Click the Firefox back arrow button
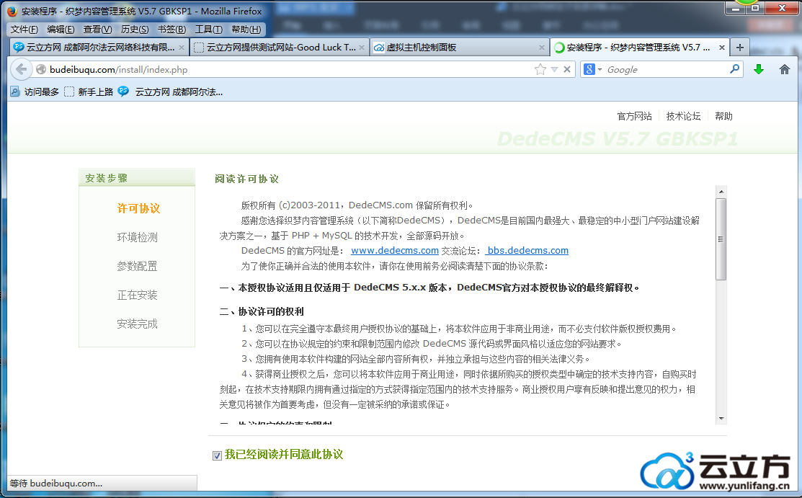Viewport: 802px width, 498px height. 21,69
